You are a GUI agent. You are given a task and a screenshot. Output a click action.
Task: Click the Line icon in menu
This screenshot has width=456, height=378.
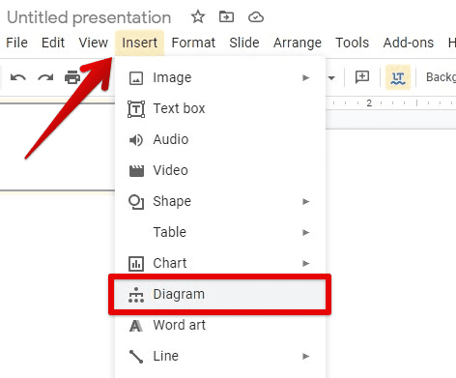136,357
